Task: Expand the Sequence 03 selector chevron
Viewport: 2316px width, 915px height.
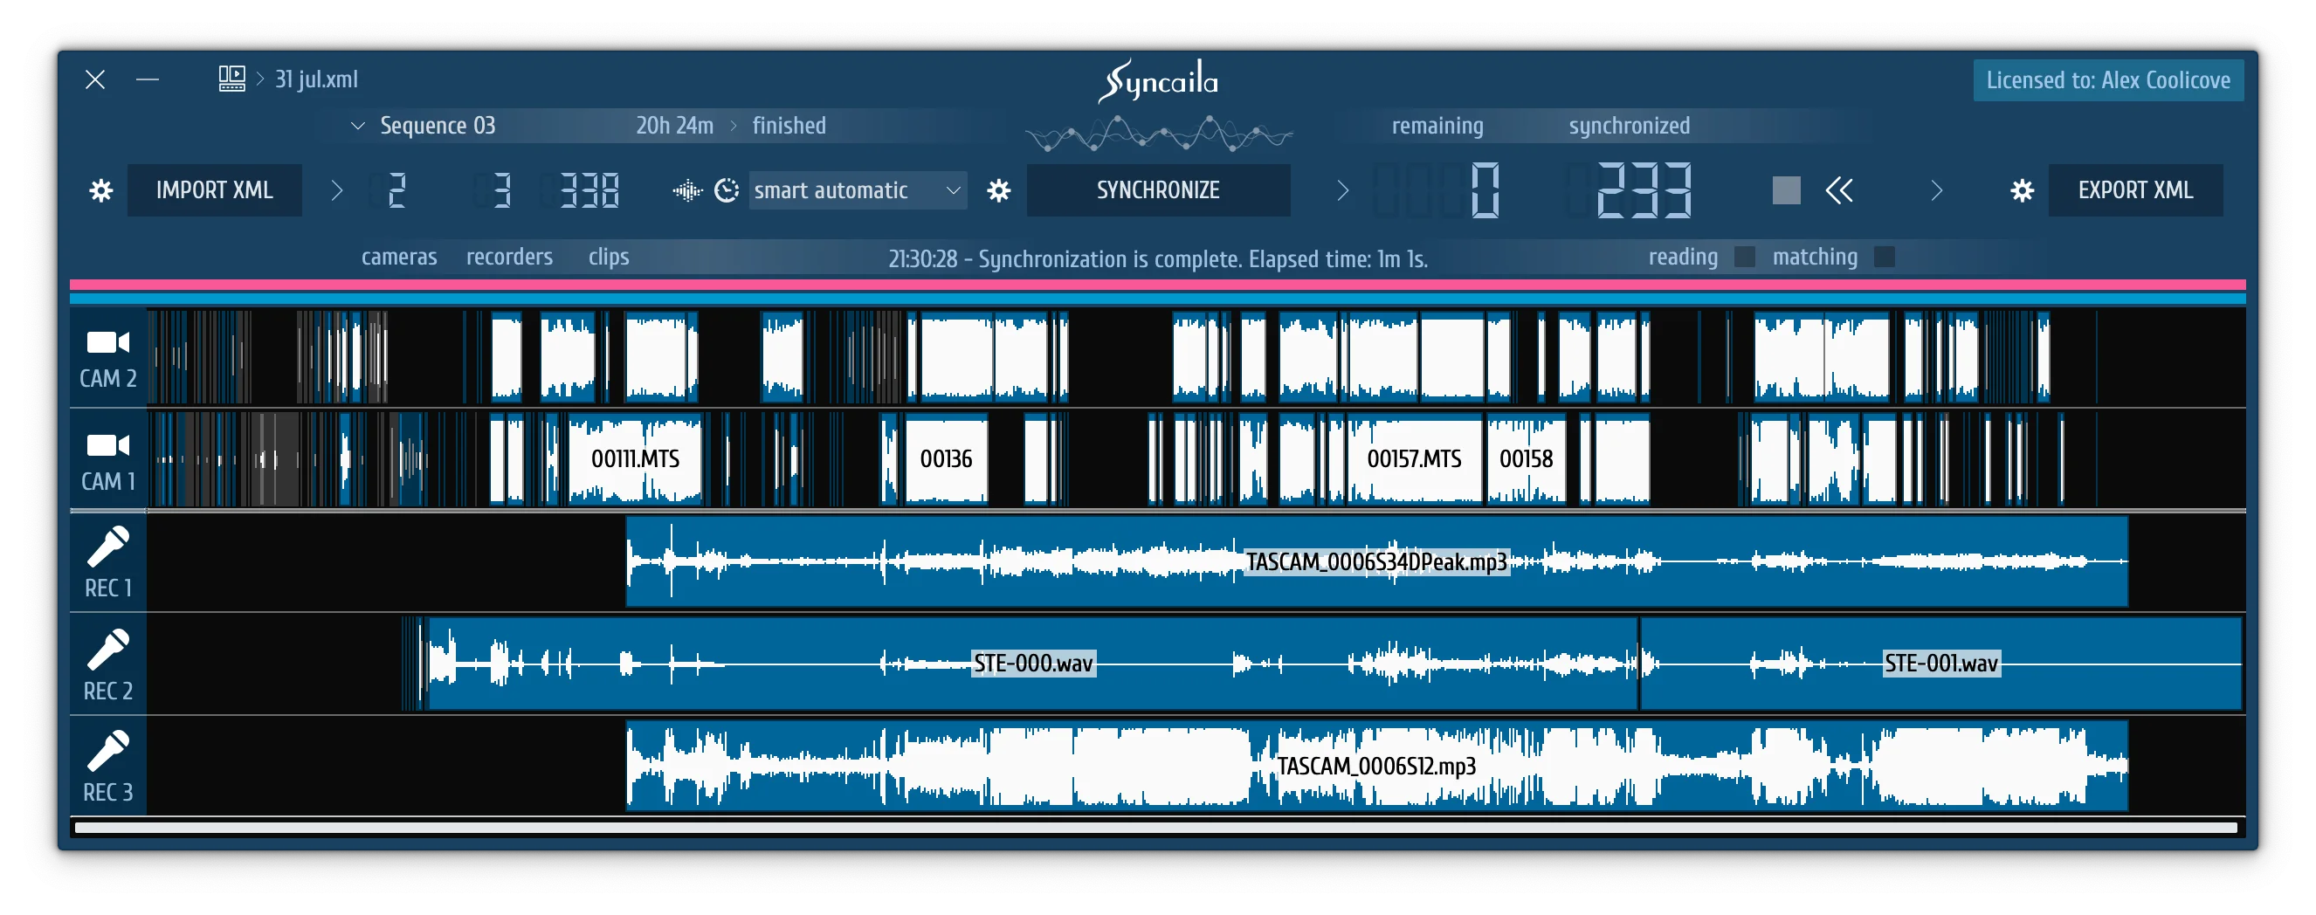Action: click(358, 126)
